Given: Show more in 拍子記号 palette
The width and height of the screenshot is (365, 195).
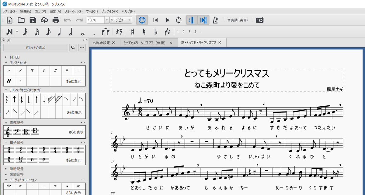Looking at the screenshot, I should pos(74,160).
